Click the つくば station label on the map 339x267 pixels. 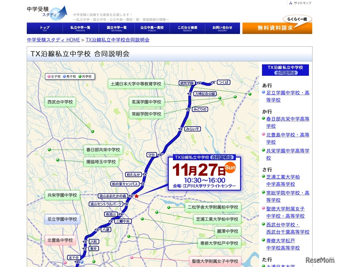click(x=223, y=82)
